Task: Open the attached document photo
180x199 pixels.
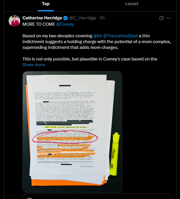Action: (x=72, y=132)
